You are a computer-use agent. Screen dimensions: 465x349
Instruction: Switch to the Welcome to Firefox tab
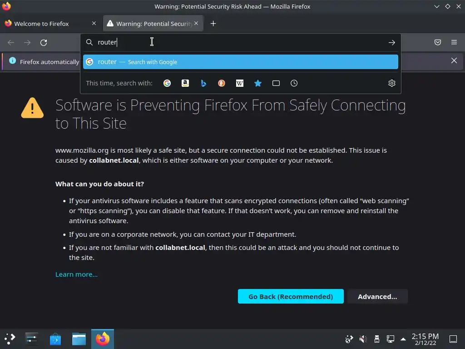[x=51, y=24]
